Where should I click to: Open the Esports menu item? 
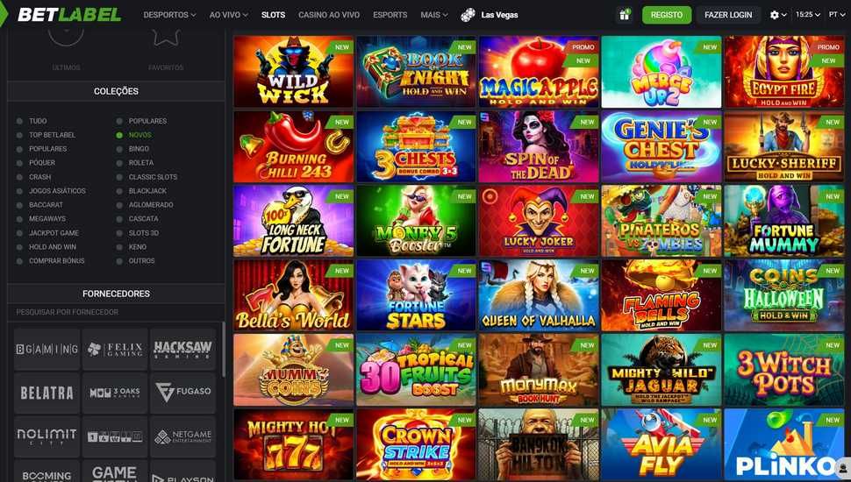pyautogui.click(x=390, y=15)
